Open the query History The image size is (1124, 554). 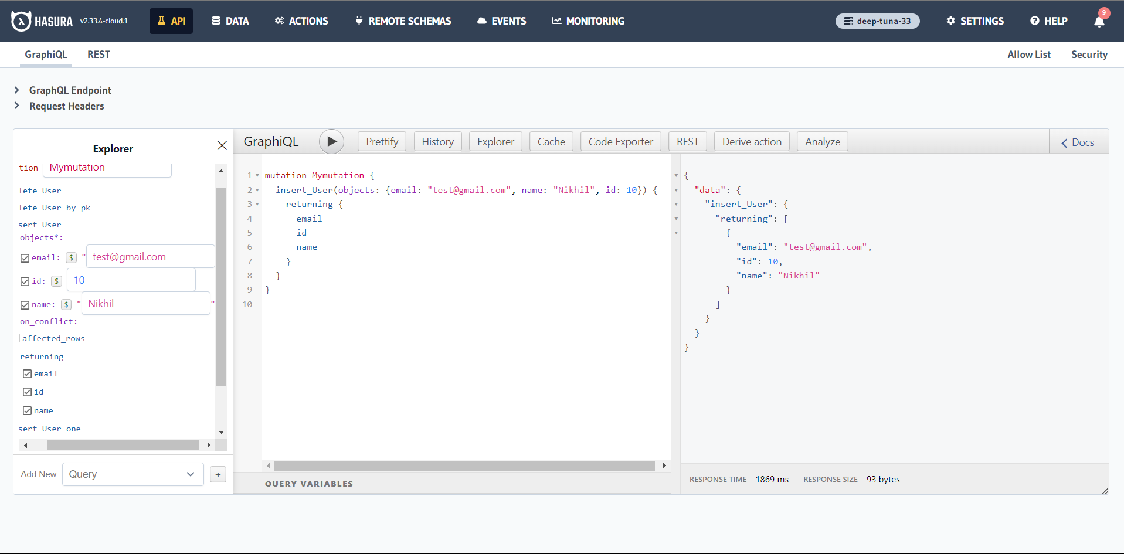click(437, 142)
